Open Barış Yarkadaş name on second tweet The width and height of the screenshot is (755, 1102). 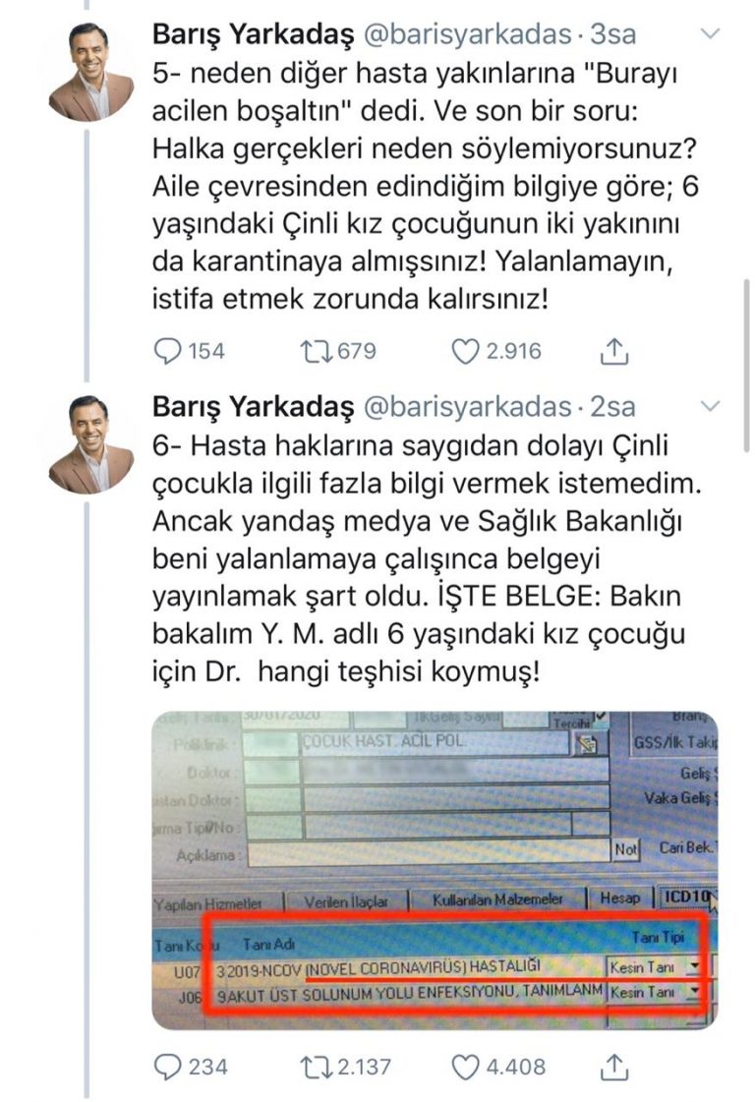254,406
